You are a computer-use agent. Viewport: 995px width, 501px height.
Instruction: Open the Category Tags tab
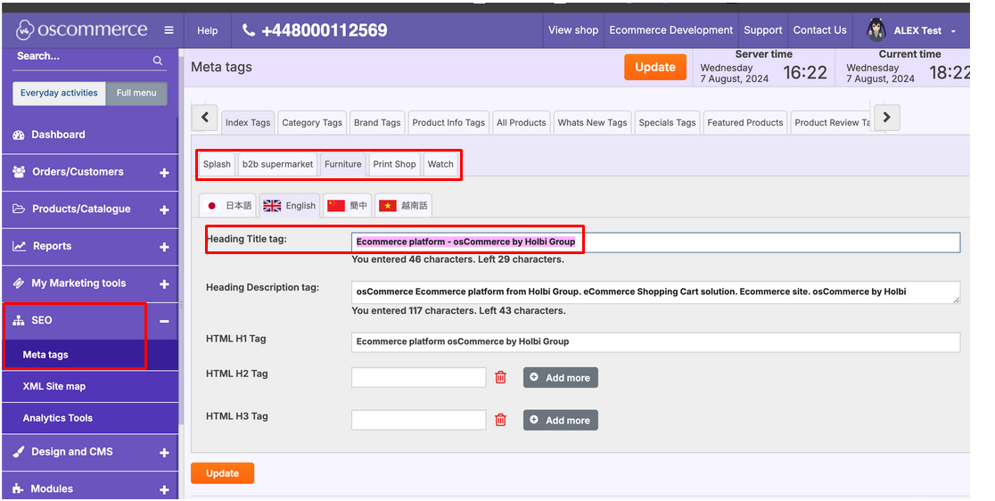(x=312, y=123)
